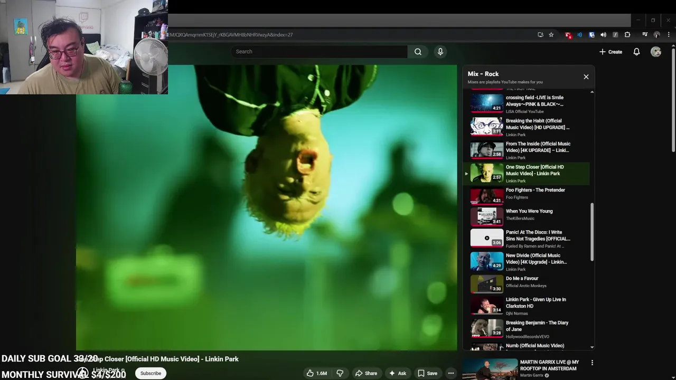676x380 pixels.
Task: Click the page vertical scrollbar thumb
Action: (x=673, y=100)
